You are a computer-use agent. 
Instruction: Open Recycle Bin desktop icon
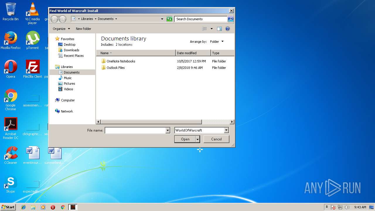point(11,12)
